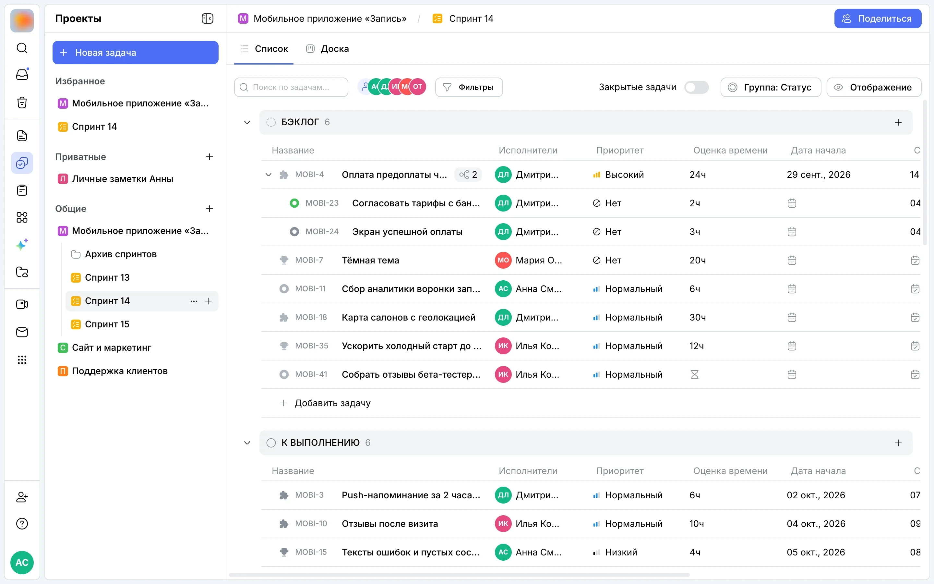Open the inbox icon in left rail
Screen dimensions: 934x584
[22, 74]
